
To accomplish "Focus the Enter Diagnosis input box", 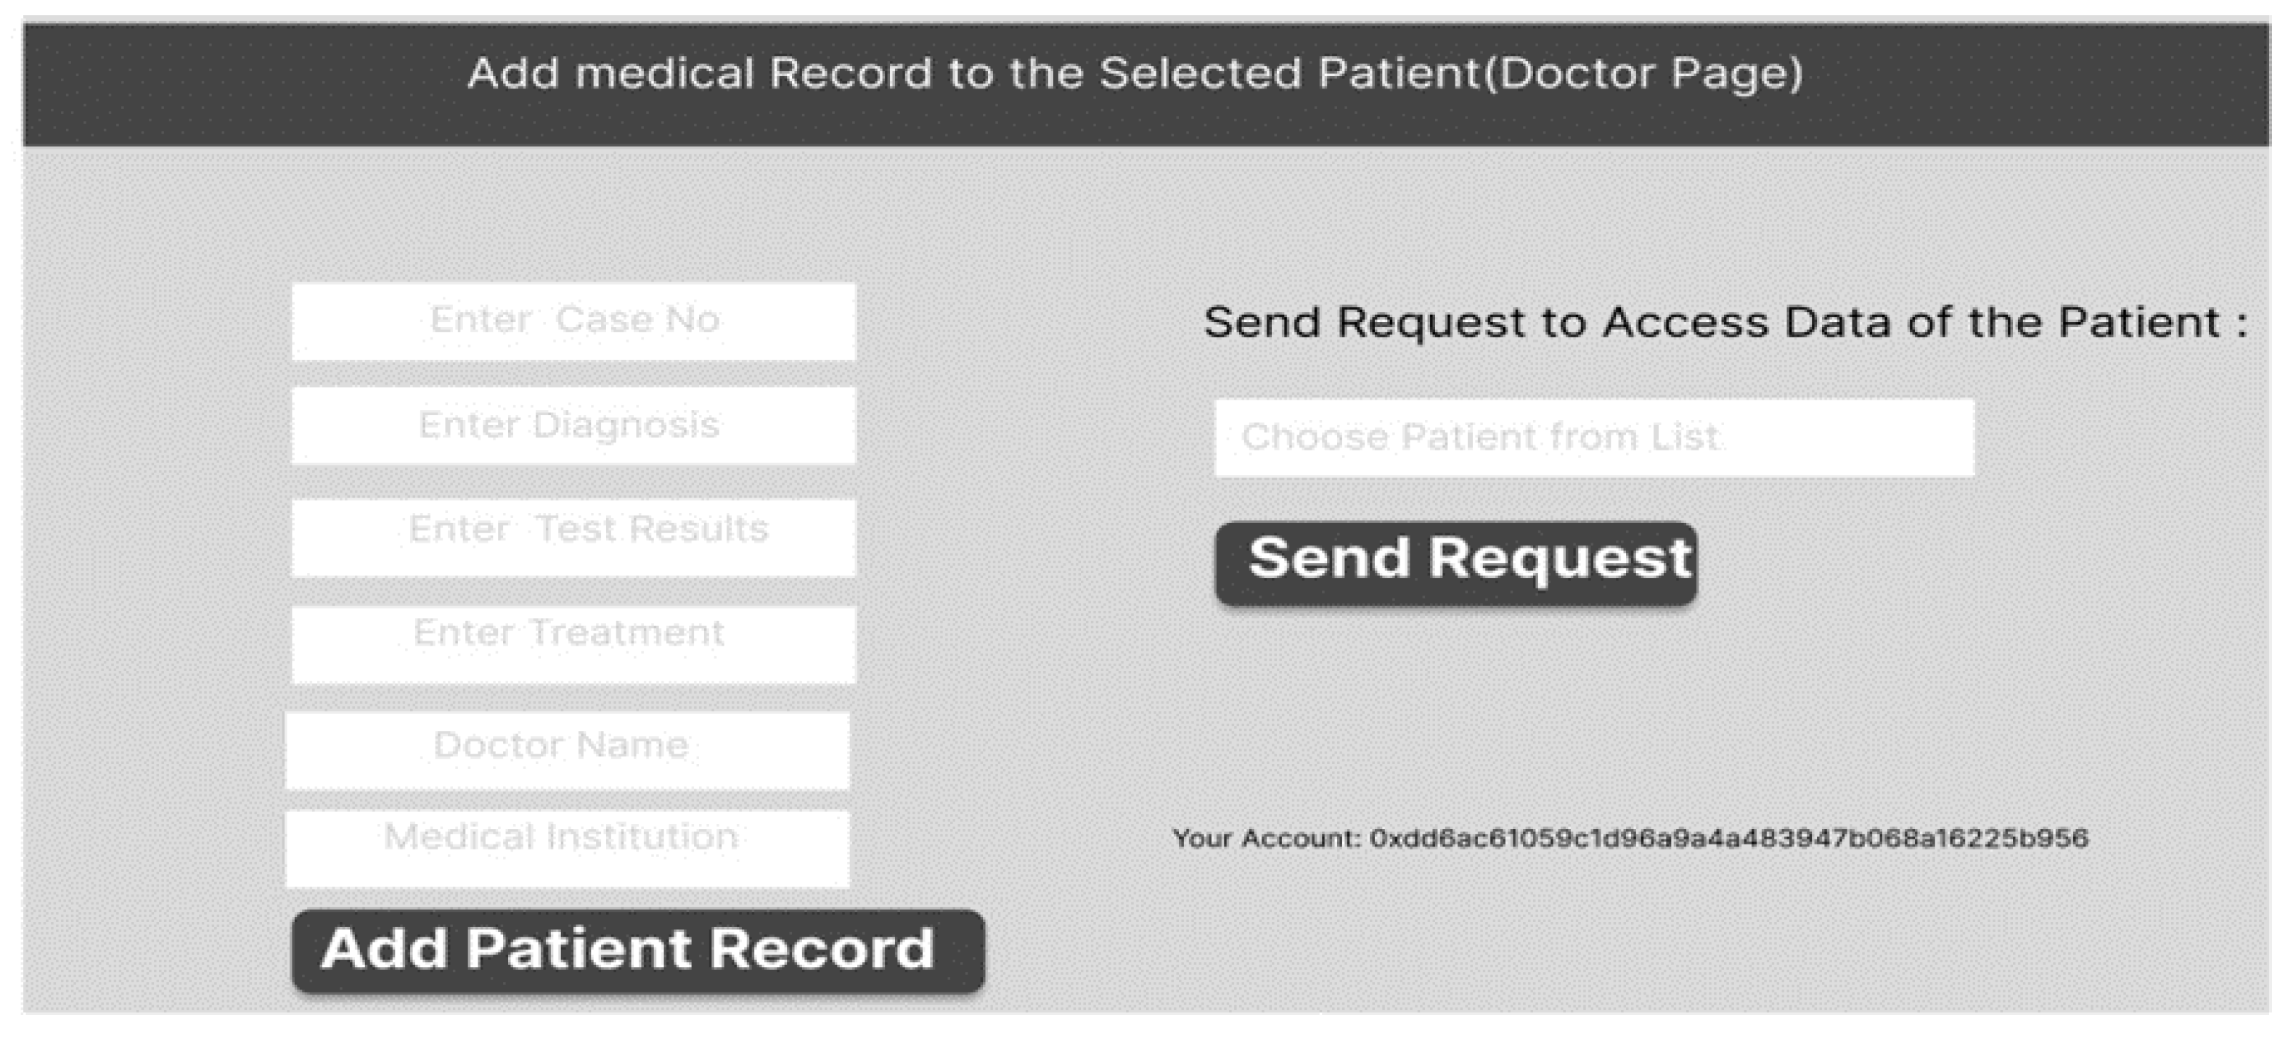I will click(573, 426).
